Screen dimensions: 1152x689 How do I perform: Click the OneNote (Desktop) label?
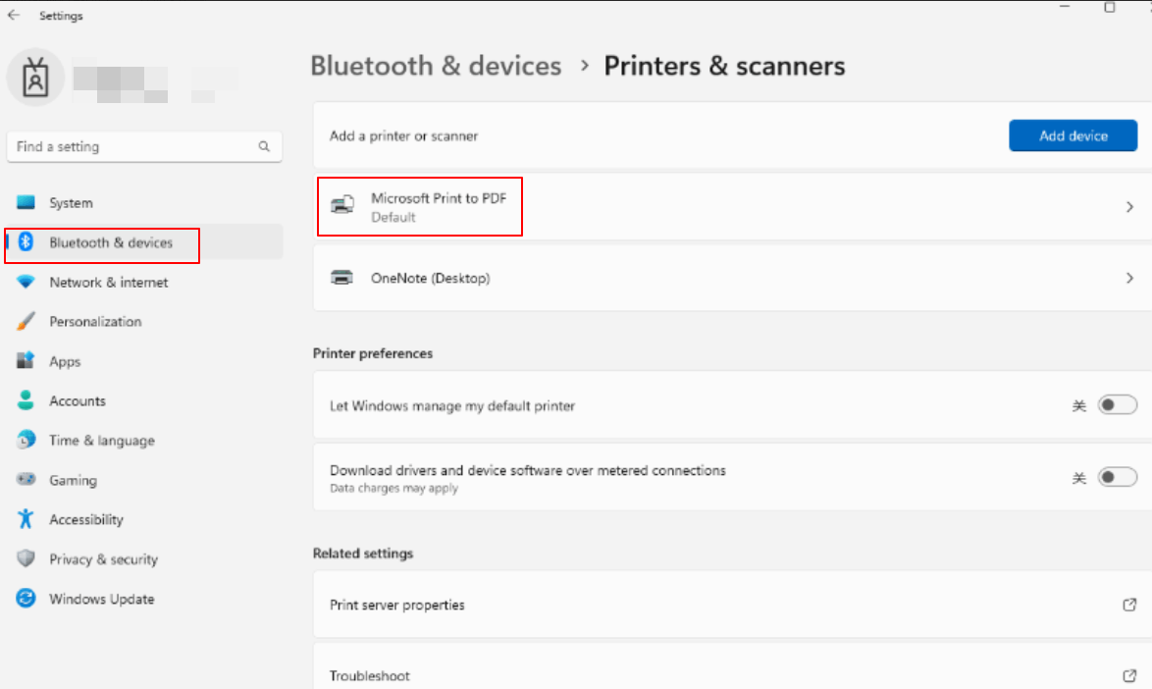(x=431, y=279)
